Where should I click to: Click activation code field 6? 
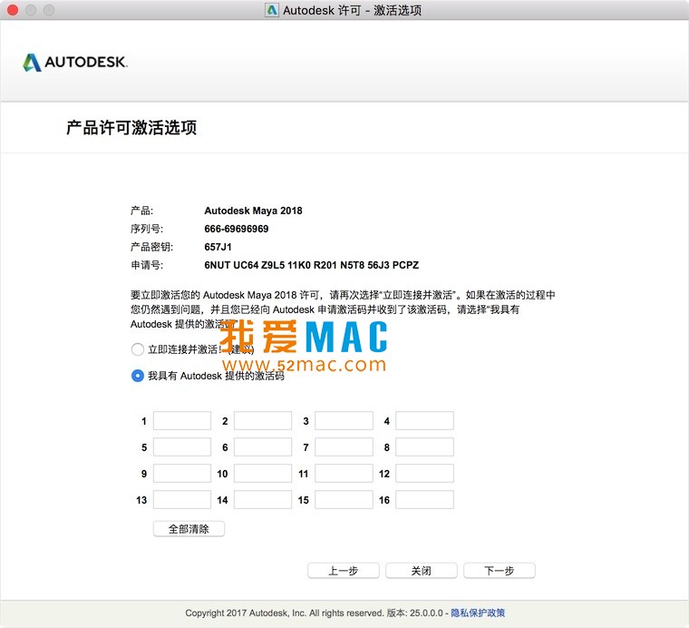263,447
